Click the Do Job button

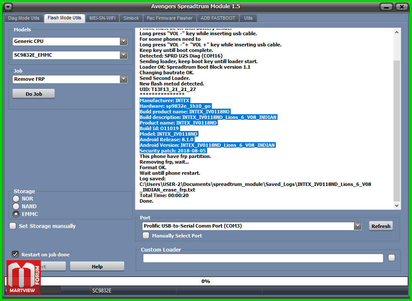pyautogui.click(x=34, y=94)
